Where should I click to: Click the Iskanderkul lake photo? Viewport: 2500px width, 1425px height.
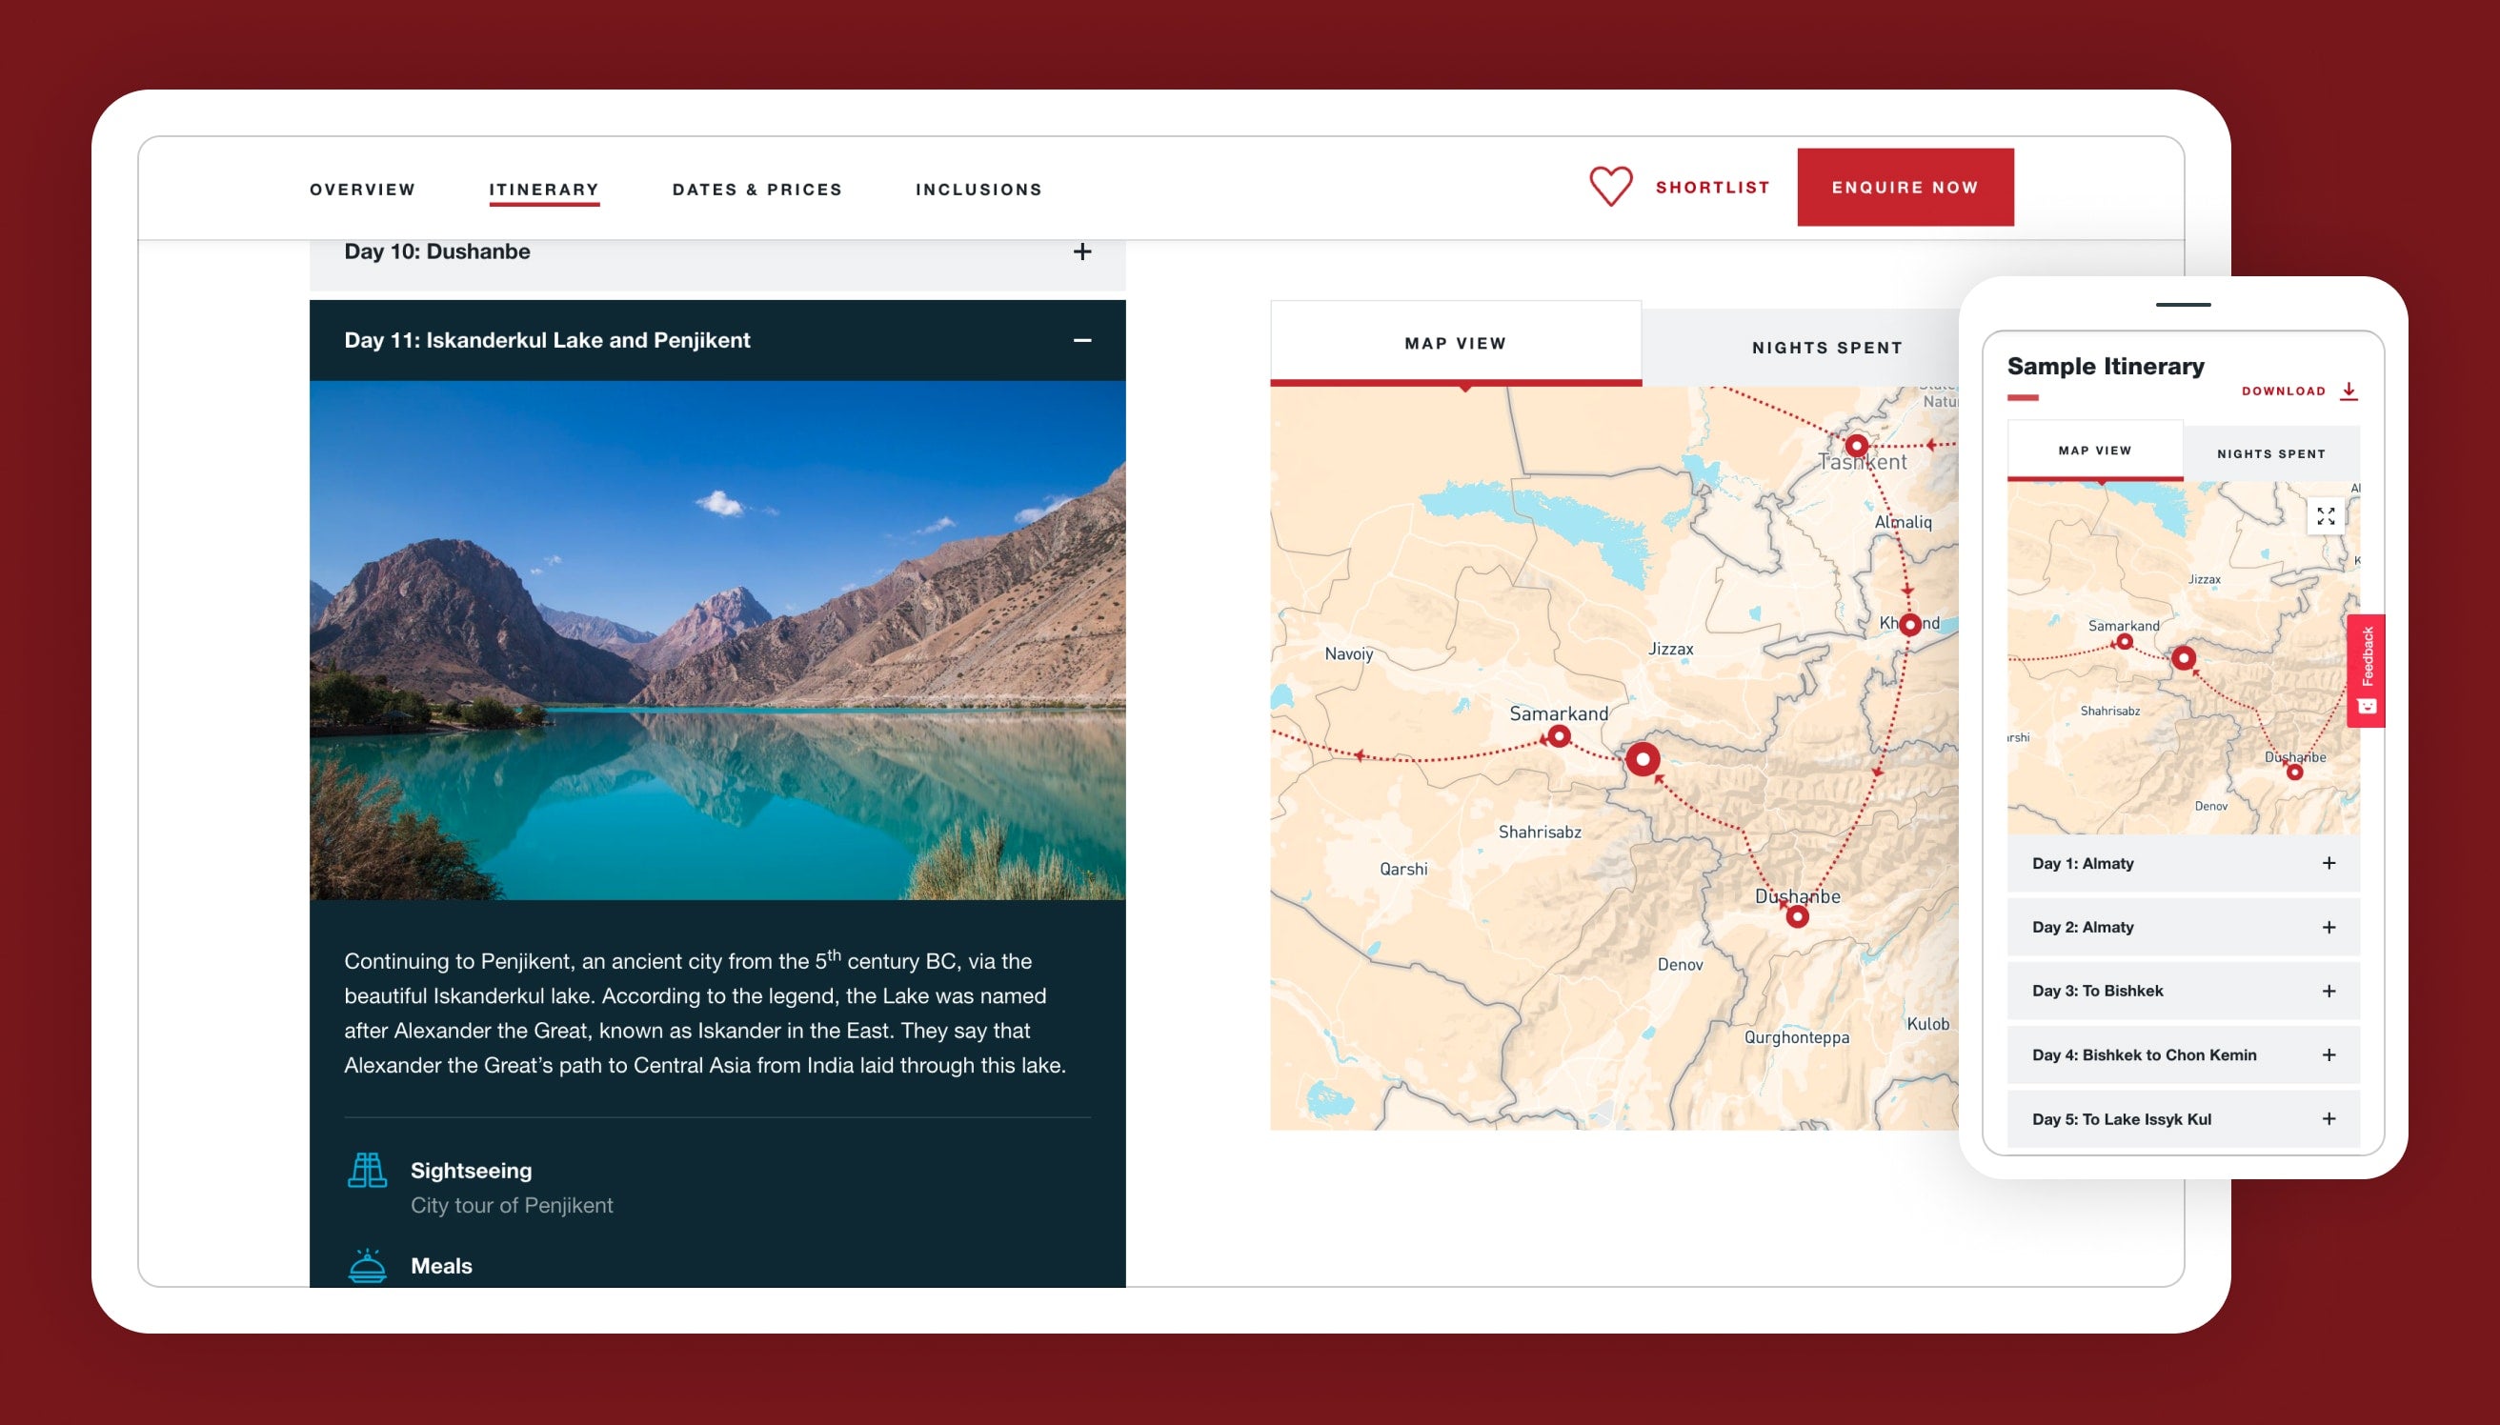[x=717, y=640]
